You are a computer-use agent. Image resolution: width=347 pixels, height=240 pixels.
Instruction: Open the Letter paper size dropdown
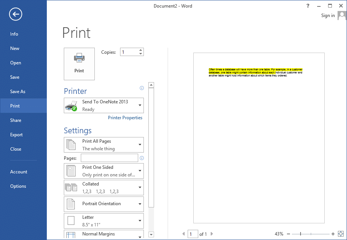pyautogui.click(x=104, y=221)
